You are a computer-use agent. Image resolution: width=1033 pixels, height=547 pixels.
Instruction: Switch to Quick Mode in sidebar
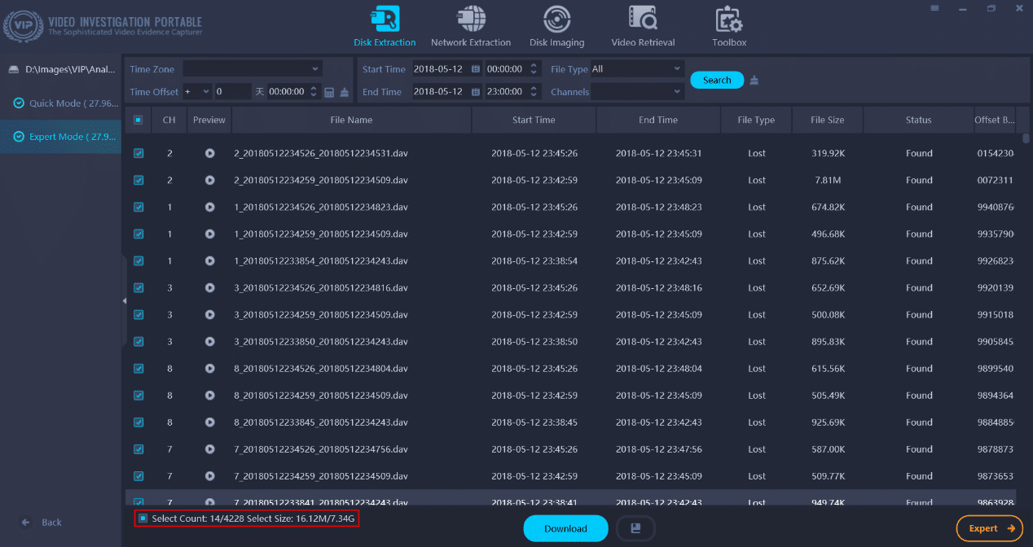click(67, 103)
